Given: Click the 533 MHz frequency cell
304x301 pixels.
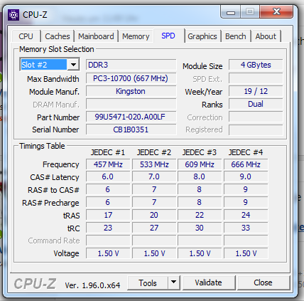Looking at the screenshot, I should [x=154, y=164].
